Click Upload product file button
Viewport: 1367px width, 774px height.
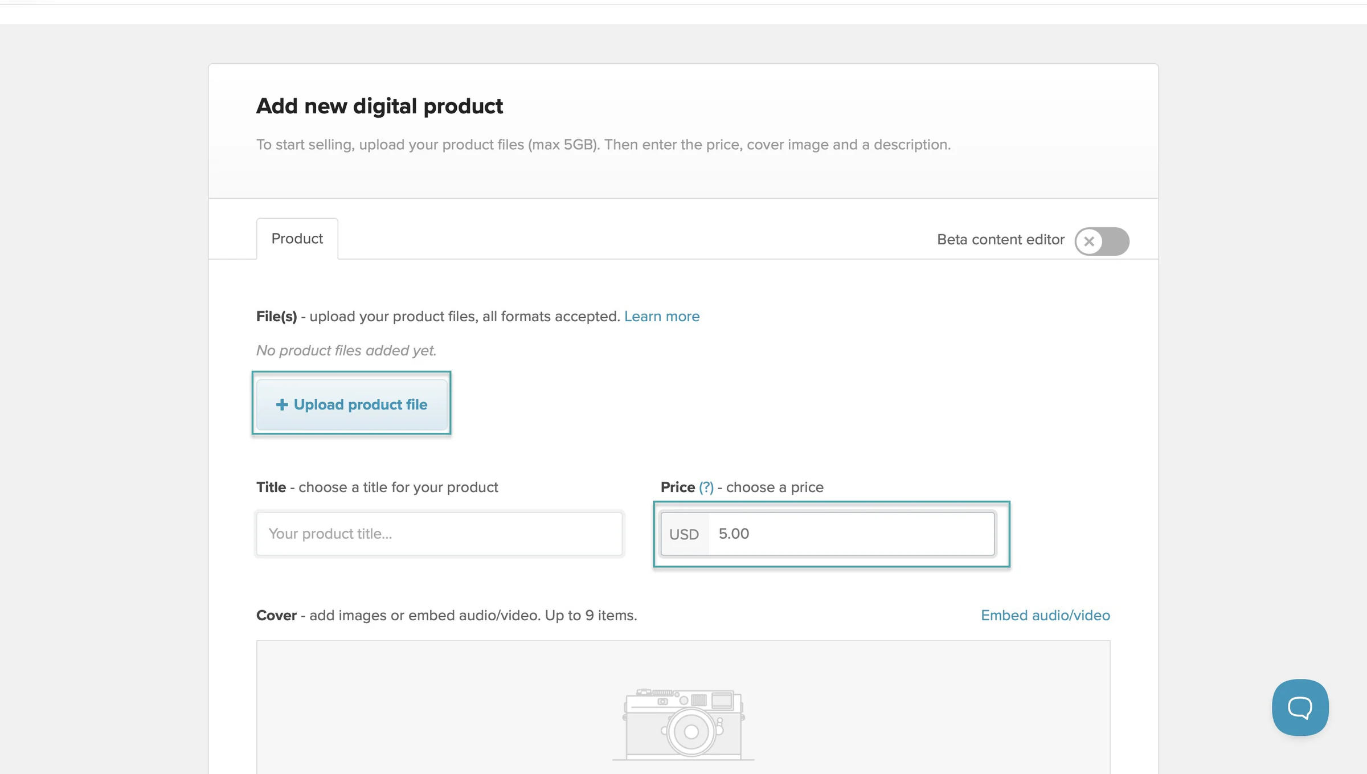(x=351, y=404)
